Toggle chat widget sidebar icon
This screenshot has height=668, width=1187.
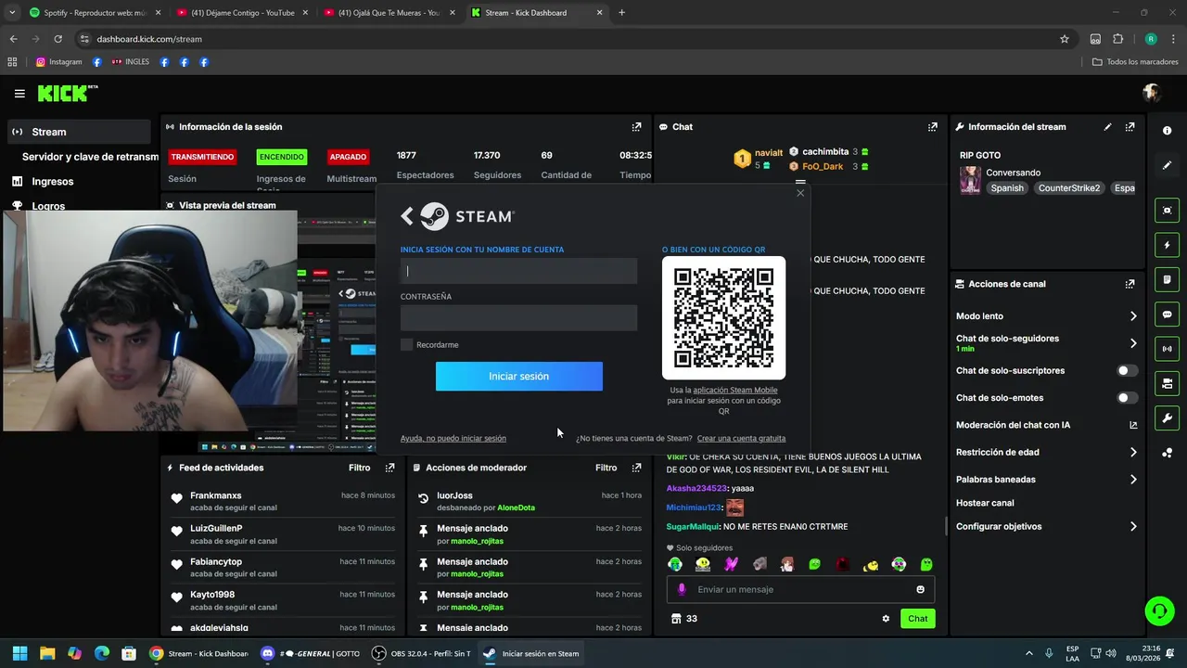(1167, 315)
